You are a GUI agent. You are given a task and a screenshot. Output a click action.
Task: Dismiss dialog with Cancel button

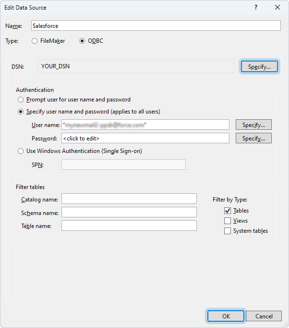264,316
